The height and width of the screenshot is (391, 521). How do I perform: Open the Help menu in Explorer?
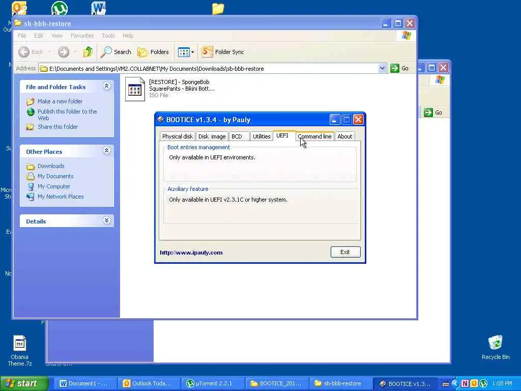pos(128,36)
